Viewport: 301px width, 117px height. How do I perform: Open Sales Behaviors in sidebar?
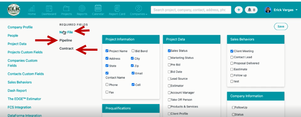tap(20, 82)
